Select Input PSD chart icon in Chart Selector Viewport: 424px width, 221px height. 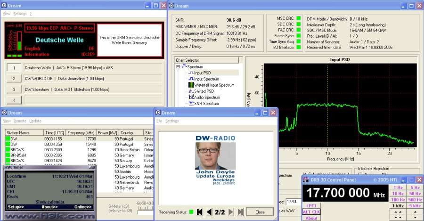click(191, 73)
